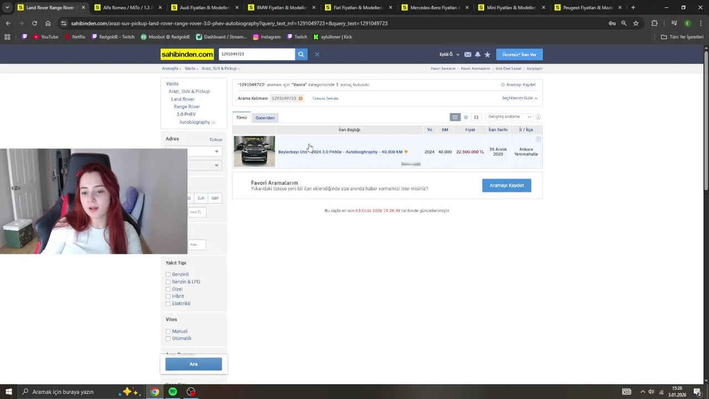Image resolution: width=709 pixels, height=399 pixels.
Task: Check the Elektrikli fuel type
Action: [x=168, y=304]
